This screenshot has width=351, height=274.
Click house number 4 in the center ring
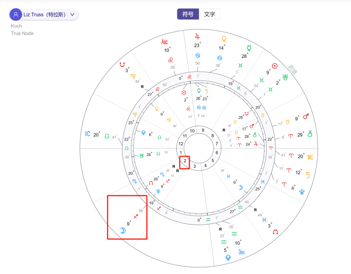[205, 166]
